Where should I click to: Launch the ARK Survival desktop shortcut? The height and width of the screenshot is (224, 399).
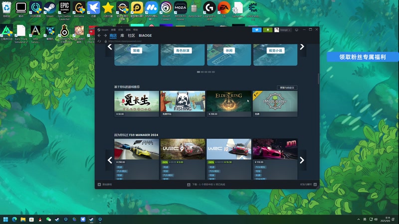coord(35,33)
